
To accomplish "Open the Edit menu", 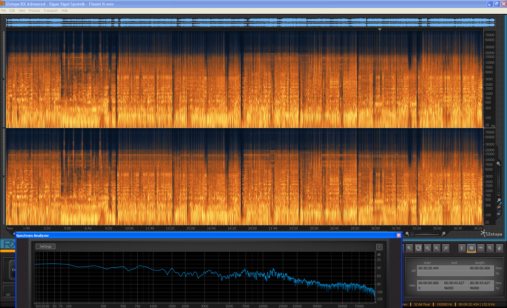I will pyautogui.click(x=12, y=11).
